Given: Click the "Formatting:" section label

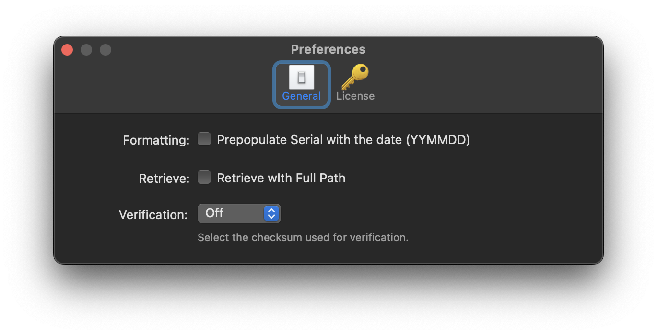Looking at the screenshot, I should click(156, 140).
